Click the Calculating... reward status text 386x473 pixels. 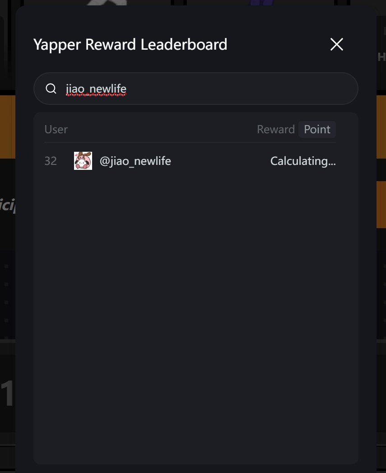coord(302,161)
